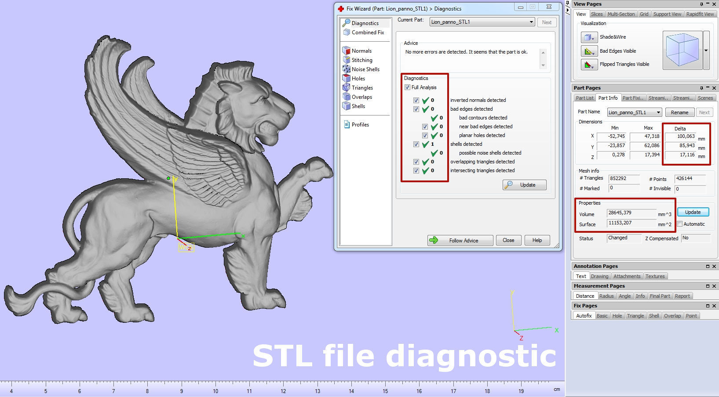Close the View Pages panel
The image size is (719, 397).
(714, 4)
